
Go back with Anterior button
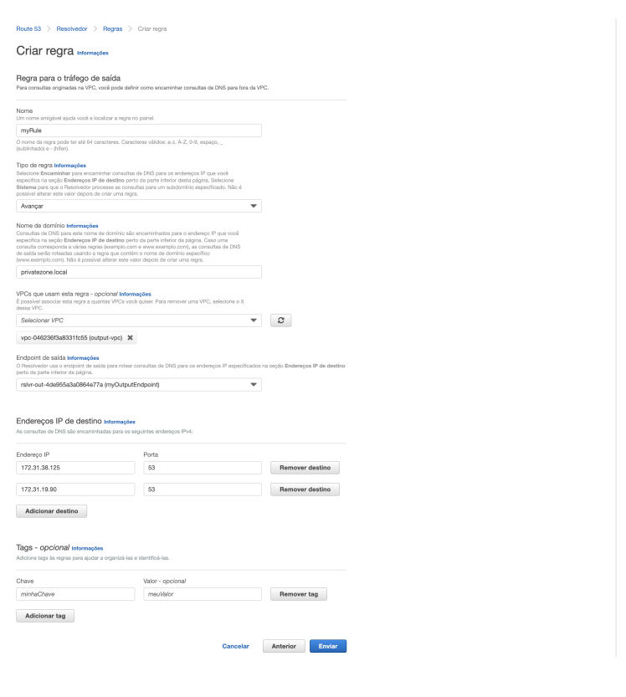pyautogui.click(x=283, y=646)
